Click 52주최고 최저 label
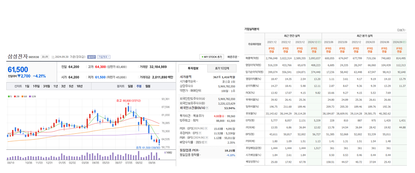The height and width of the screenshot is (173, 415). 189,120
